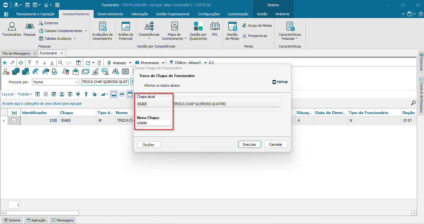424x224 pixels.
Task: Open Análise de Potencial
Action: 126,31
